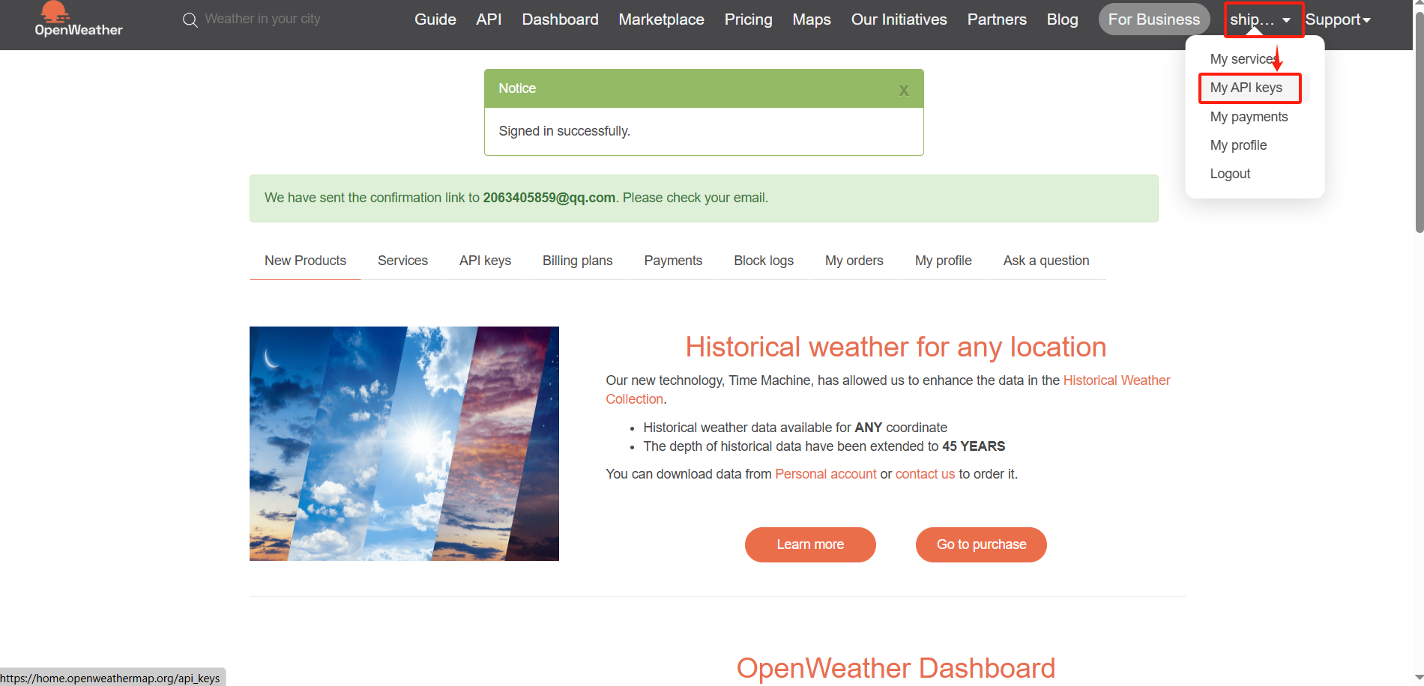
Task: Open the Billing plans tab
Action: [x=577, y=261]
